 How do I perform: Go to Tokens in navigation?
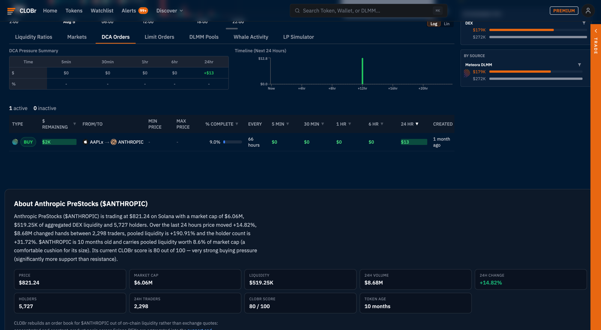[x=74, y=11]
